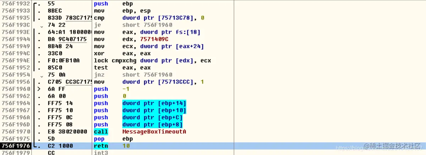Click the 'retn 10' instruction

coord(112,146)
